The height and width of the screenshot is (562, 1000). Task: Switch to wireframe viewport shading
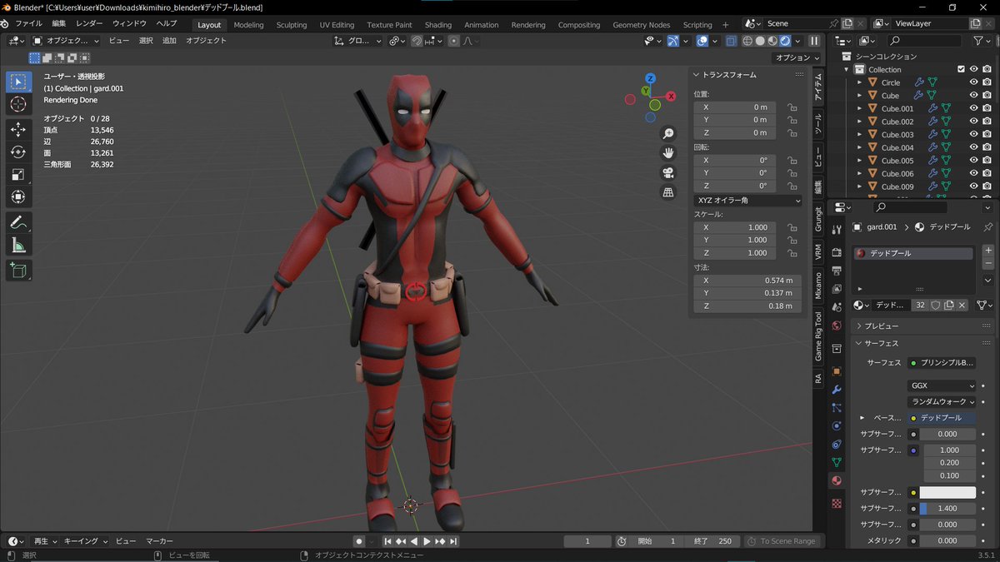pyautogui.click(x=747, y=41)
